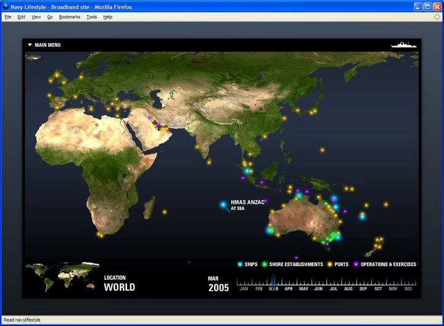This screenshot has width=444, height=326.
Task: Toggle the Shore Establishments legend filter
Action: click(x=292, y=264)
